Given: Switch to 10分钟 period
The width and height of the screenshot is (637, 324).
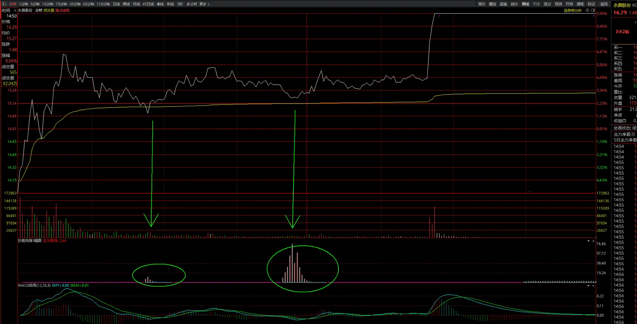Looking at the screenshot, I should 47,4.
